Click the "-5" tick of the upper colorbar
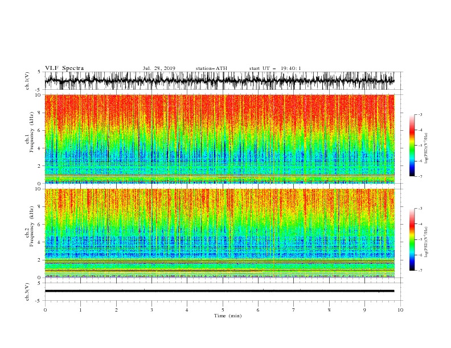 coord(420,146)
